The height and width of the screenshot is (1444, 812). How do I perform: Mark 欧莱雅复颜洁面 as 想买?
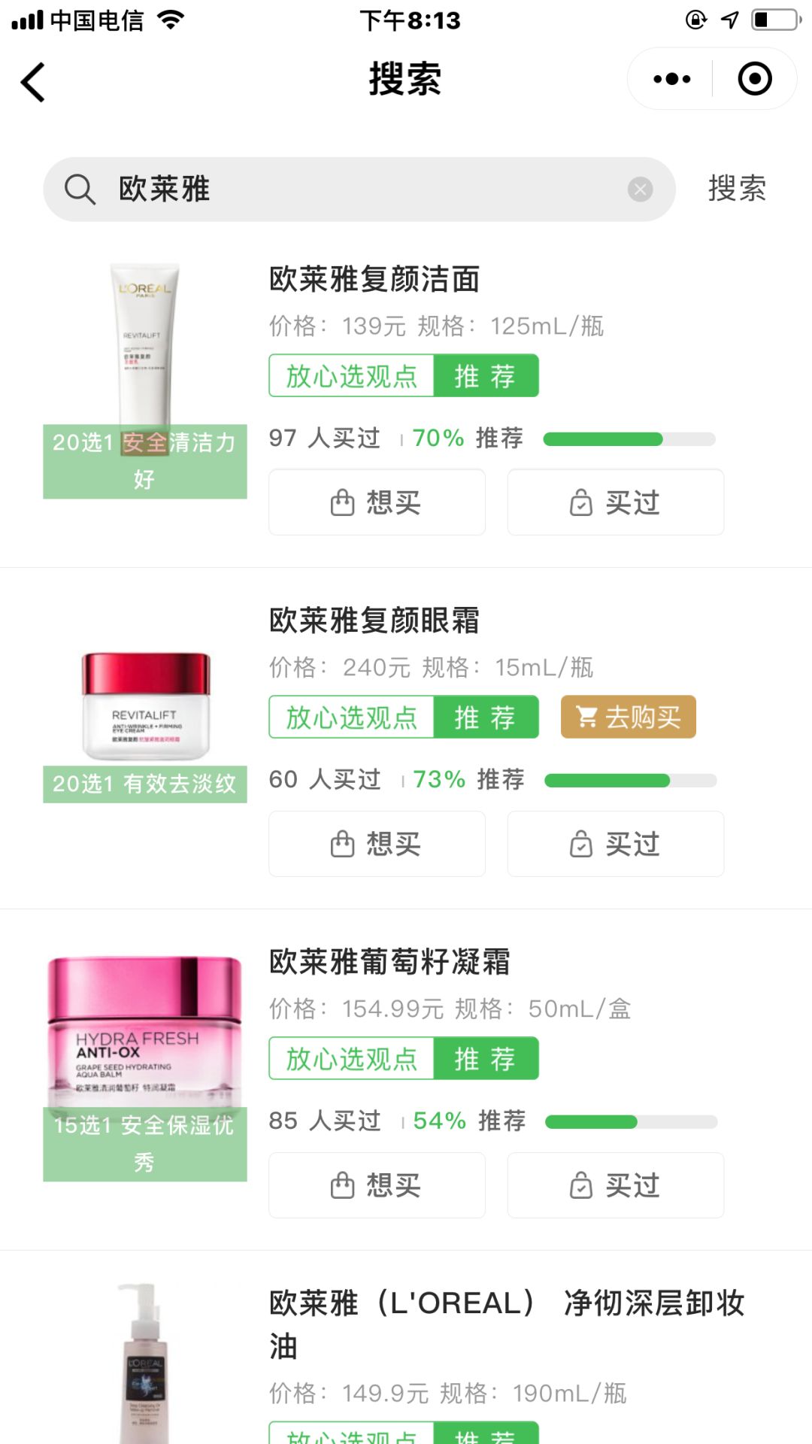click(x=377, y=502)
